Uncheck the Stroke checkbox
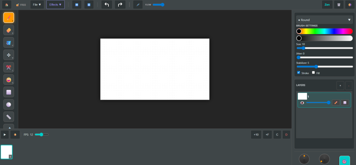Screen dimensions: 356x165 click(x=299, y=73)
